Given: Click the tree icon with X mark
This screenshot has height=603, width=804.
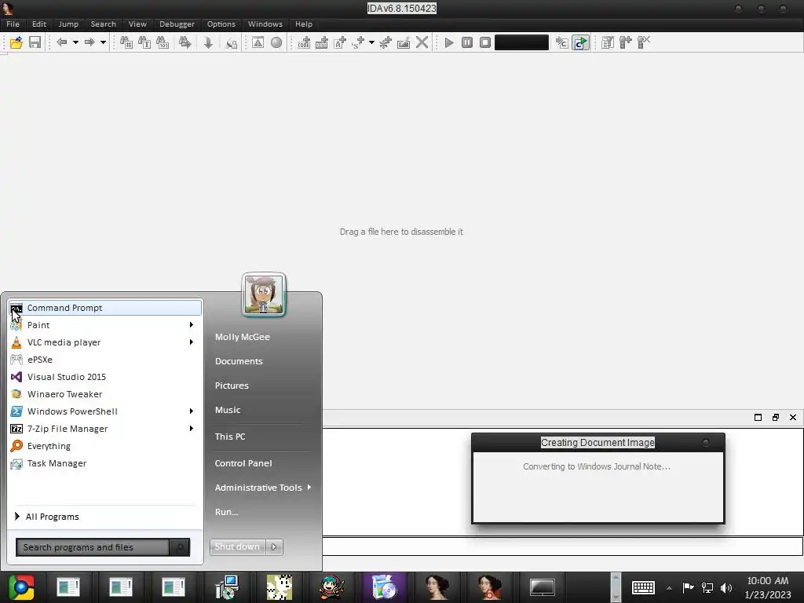Looking at the screenshot, I should pyautogui.click(x=644, y=42).
